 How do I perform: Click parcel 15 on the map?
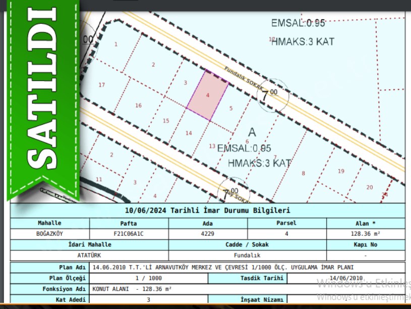click(166, 121)
